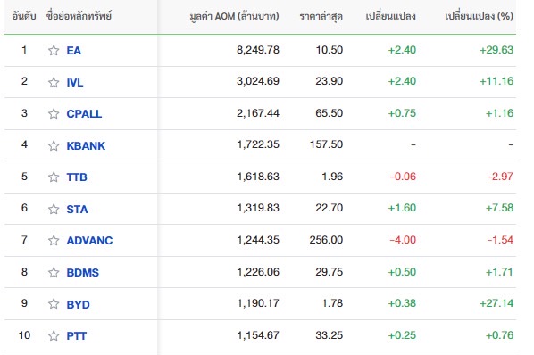Screen dimensions: 534x355
Task: Sort by เปลี่ยนแปลง (%) column header
Action: pyautogui.click(x=480, y=16)
